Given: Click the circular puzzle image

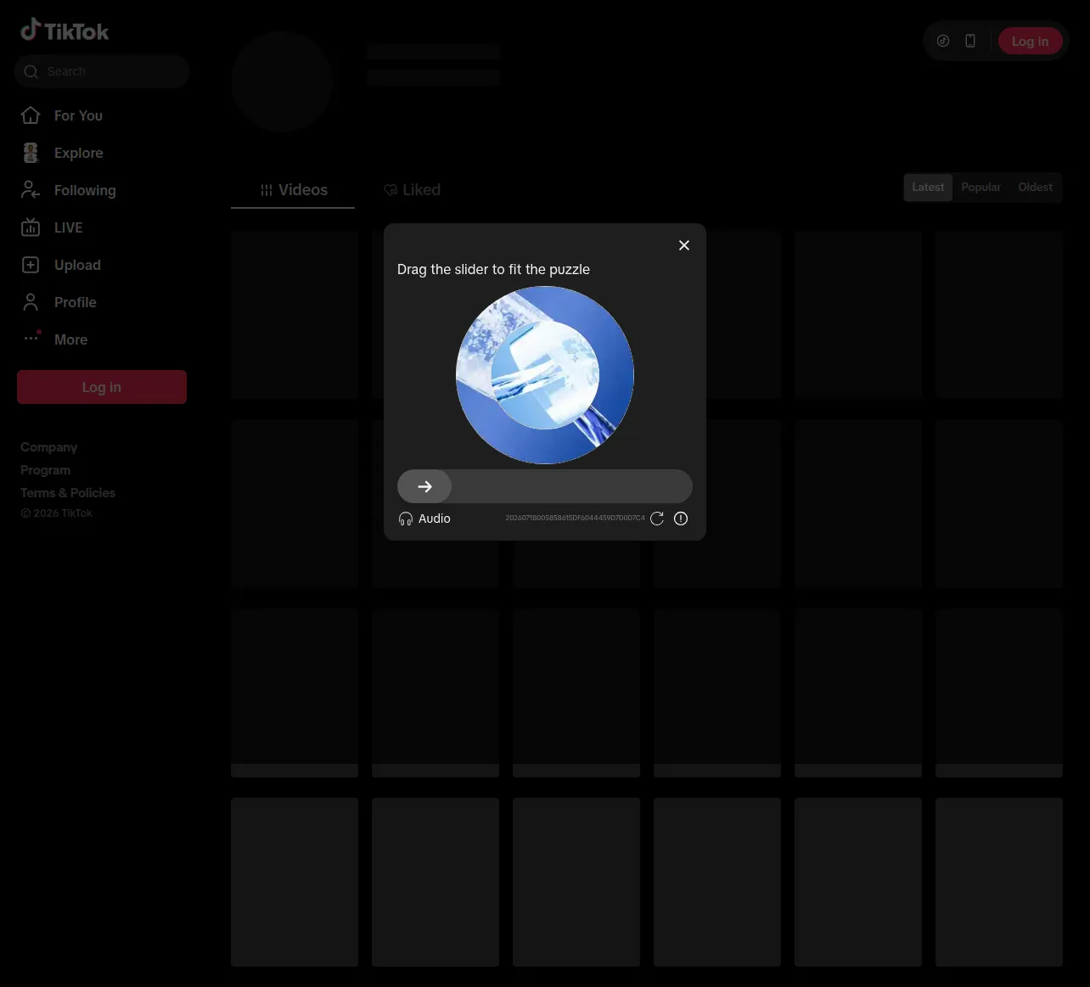Looking at the screenshot, I should click(545, 375).
